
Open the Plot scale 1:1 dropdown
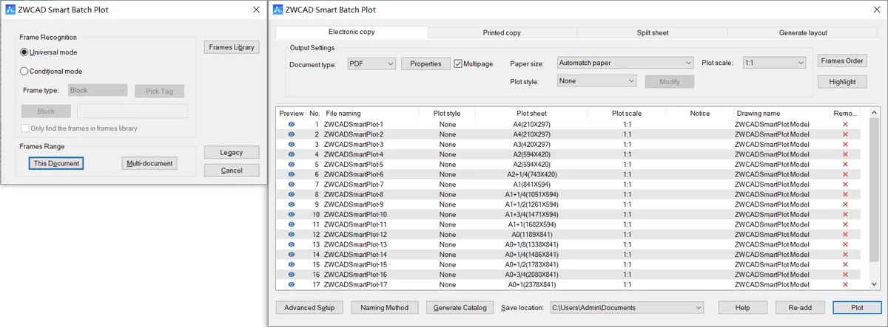[774, 63]
